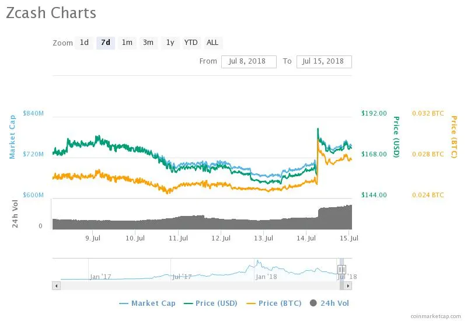Click the $168.00 price axis label
Image resolution: width=467 pixels, height=321 pixels.
[374, 154]
